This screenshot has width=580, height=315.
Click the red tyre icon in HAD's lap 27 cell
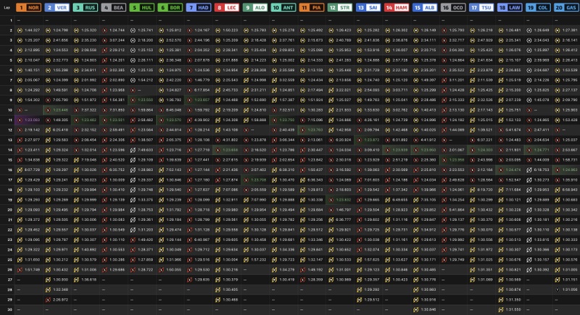point(189,280)
